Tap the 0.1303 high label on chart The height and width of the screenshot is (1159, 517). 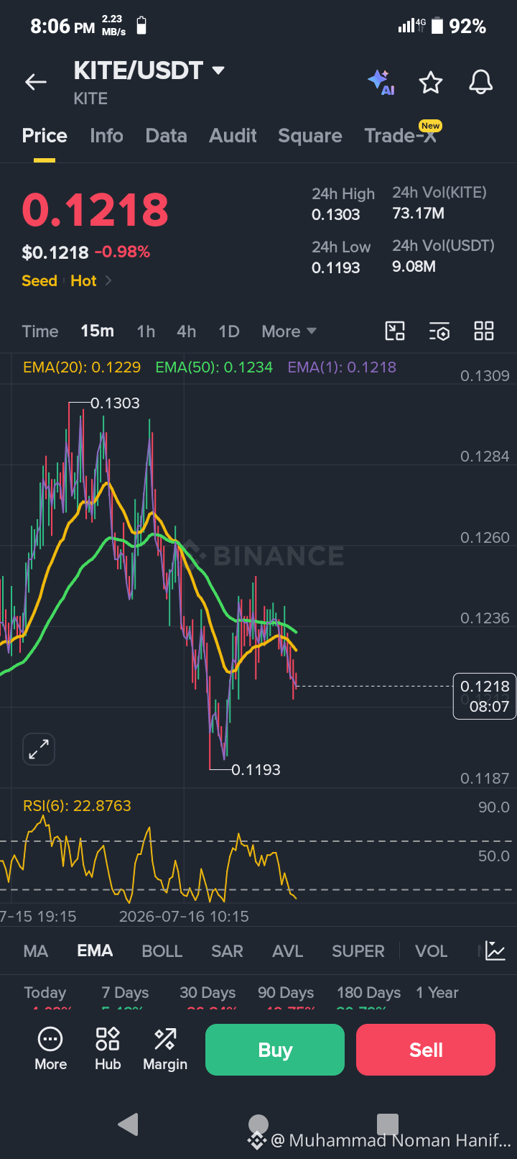pyautogui.click(x=115, y=403)
